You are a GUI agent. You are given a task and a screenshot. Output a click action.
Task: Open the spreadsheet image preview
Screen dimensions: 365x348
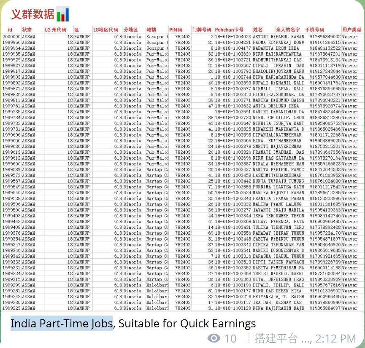point(182,169)
